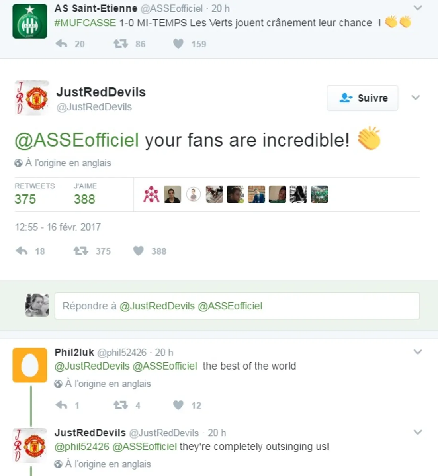This screenshot has width=438, height=476.
Task: Open options chevron next to Suivre button
Action: tap(416, 98)
